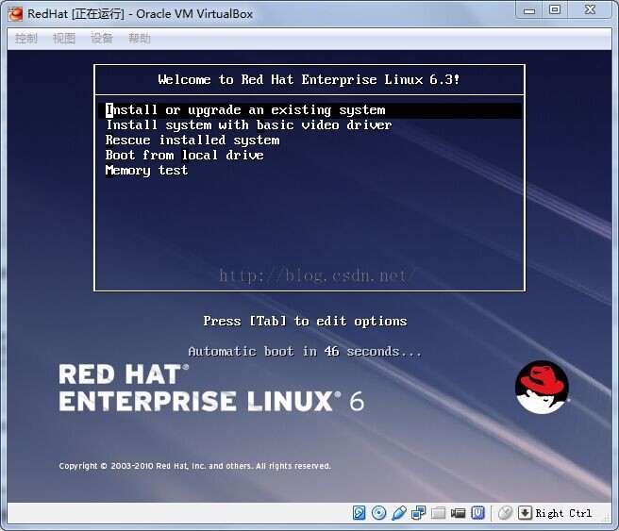
Task: Minimize the VirtualBox window
Action: (x=529, y=10)
